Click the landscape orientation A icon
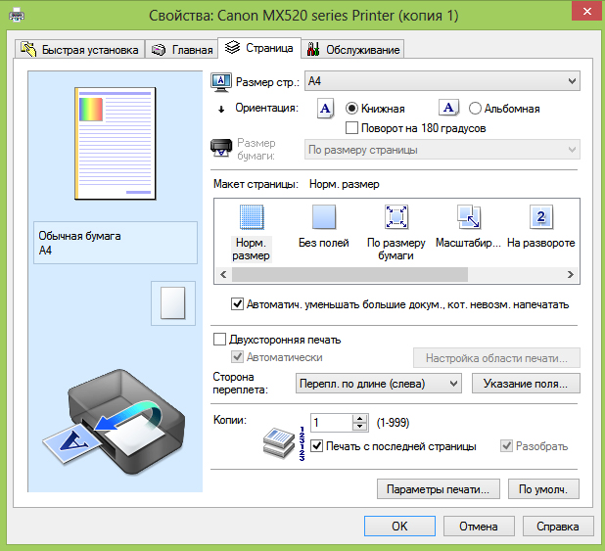Viewport: 605px width, 551px height. pos(448,108)
